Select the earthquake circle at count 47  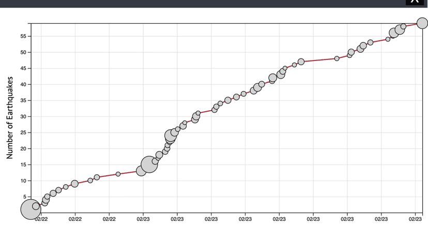[301, 62]
